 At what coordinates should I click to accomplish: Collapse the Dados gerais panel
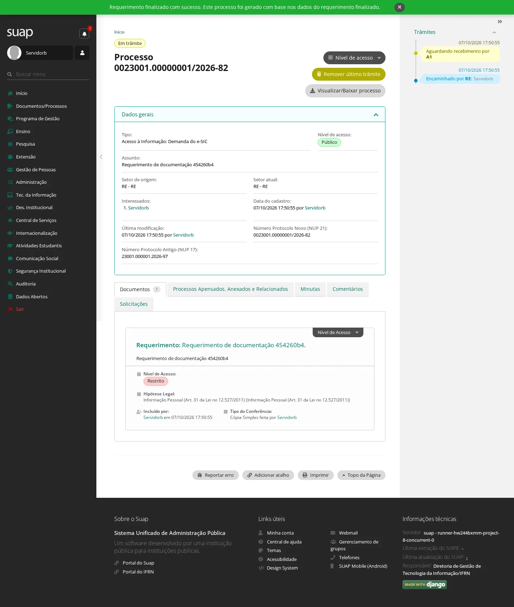pyautogui.click(x=376, y=115)
